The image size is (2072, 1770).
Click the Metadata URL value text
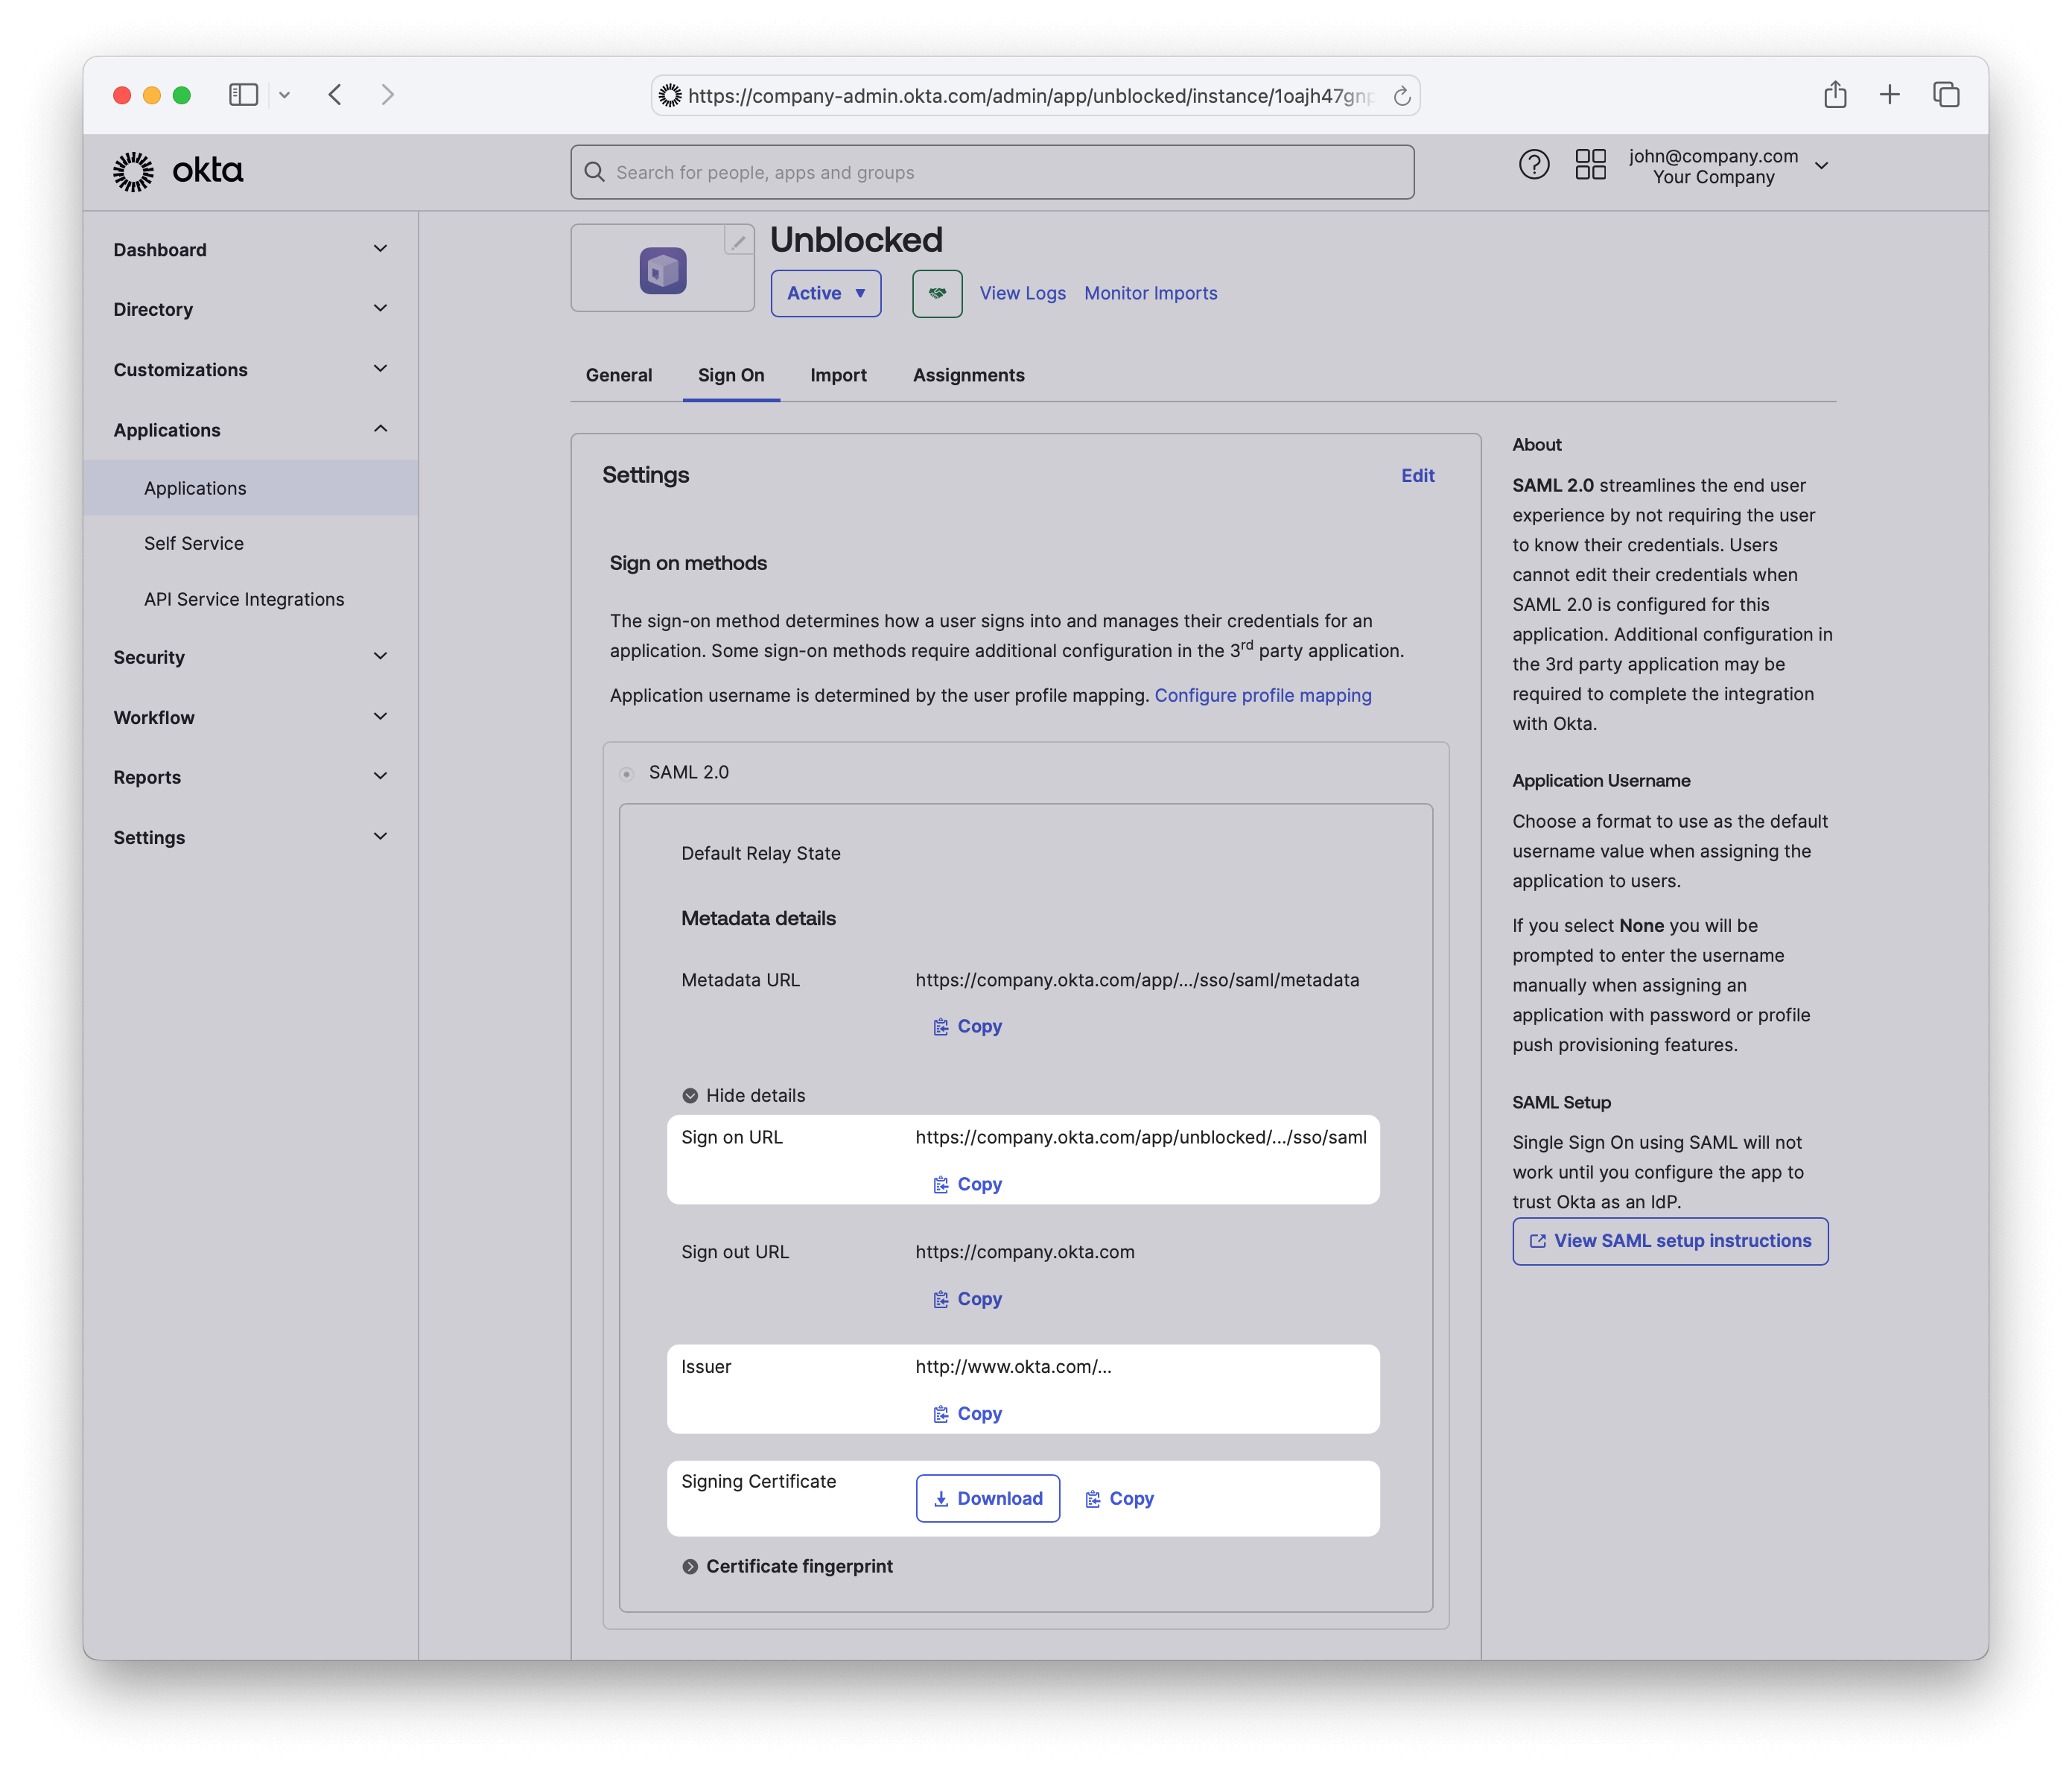pyautogui.click(x=1137, y=980)
